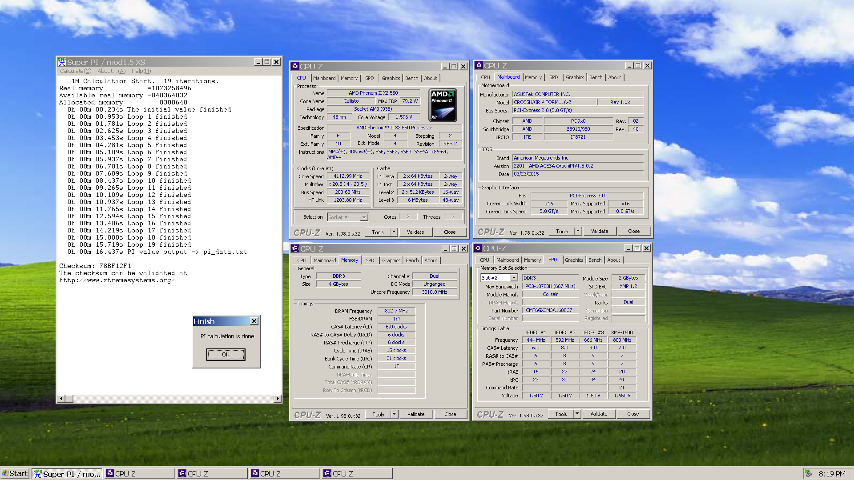This screenshot has width=854, height=480.
Task: Click Close button in Mainboard window
Action: coord(634,231)
